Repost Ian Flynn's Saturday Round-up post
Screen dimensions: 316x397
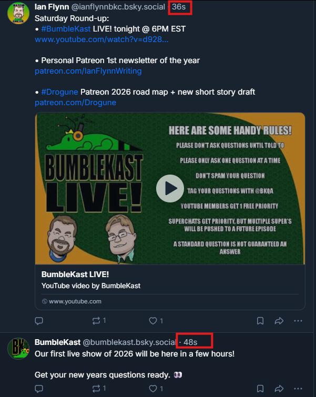click(x=97, y=320)
